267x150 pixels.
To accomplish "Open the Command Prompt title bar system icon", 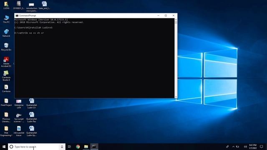I will [x=17, y=16].
